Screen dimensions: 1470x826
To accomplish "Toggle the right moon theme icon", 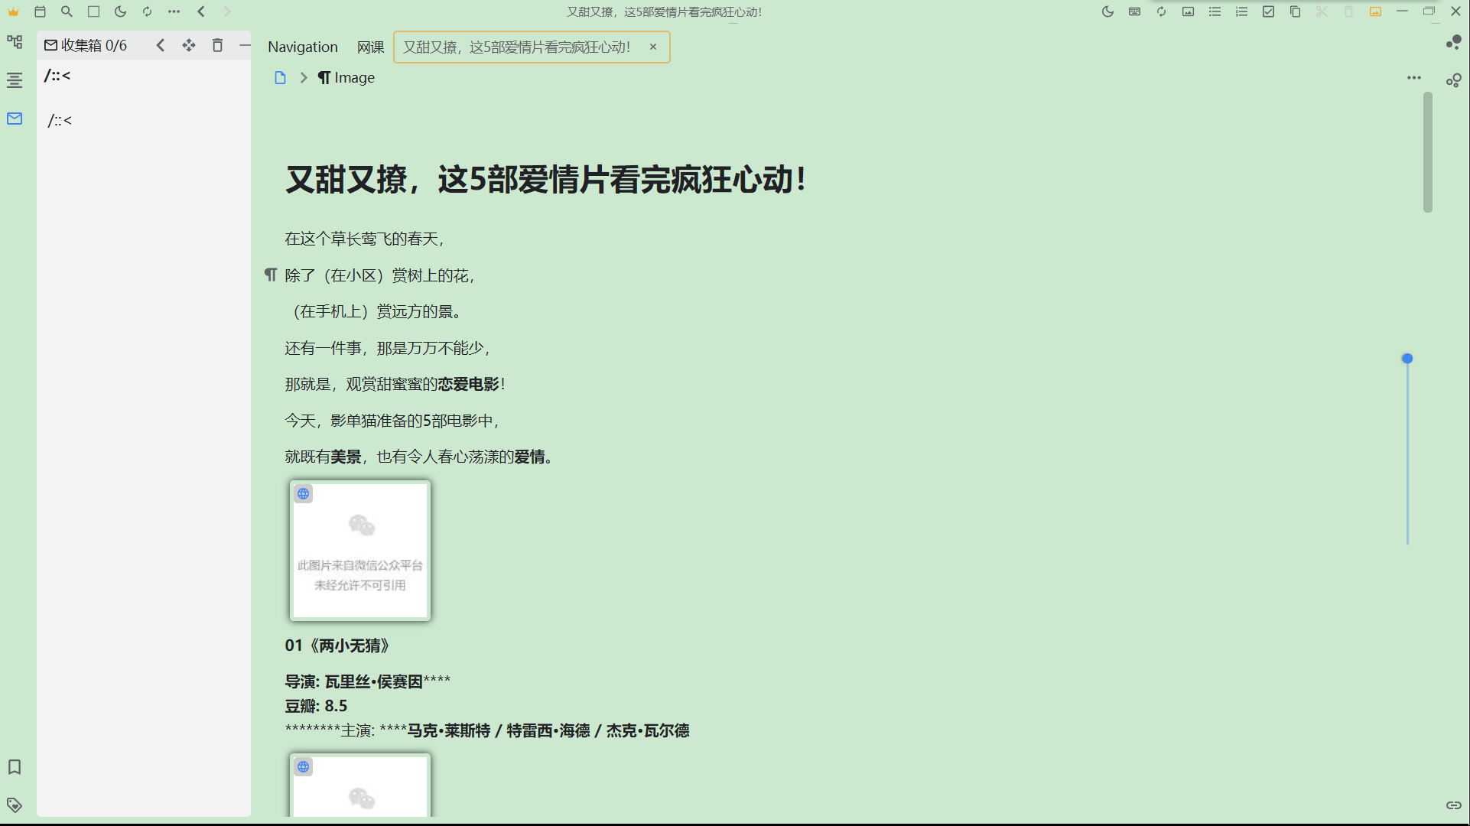I will 1107,11.
